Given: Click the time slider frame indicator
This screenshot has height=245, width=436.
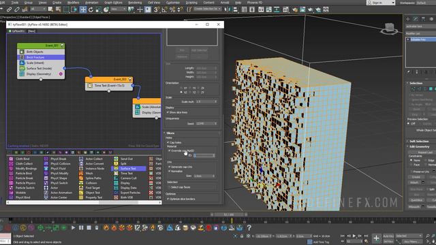Looking at the screenshot, I should (x=229, y=214).
